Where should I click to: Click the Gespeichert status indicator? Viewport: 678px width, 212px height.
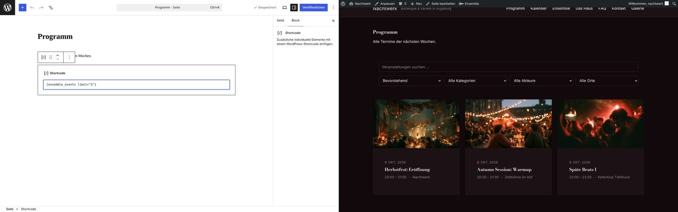coord(265,7)
